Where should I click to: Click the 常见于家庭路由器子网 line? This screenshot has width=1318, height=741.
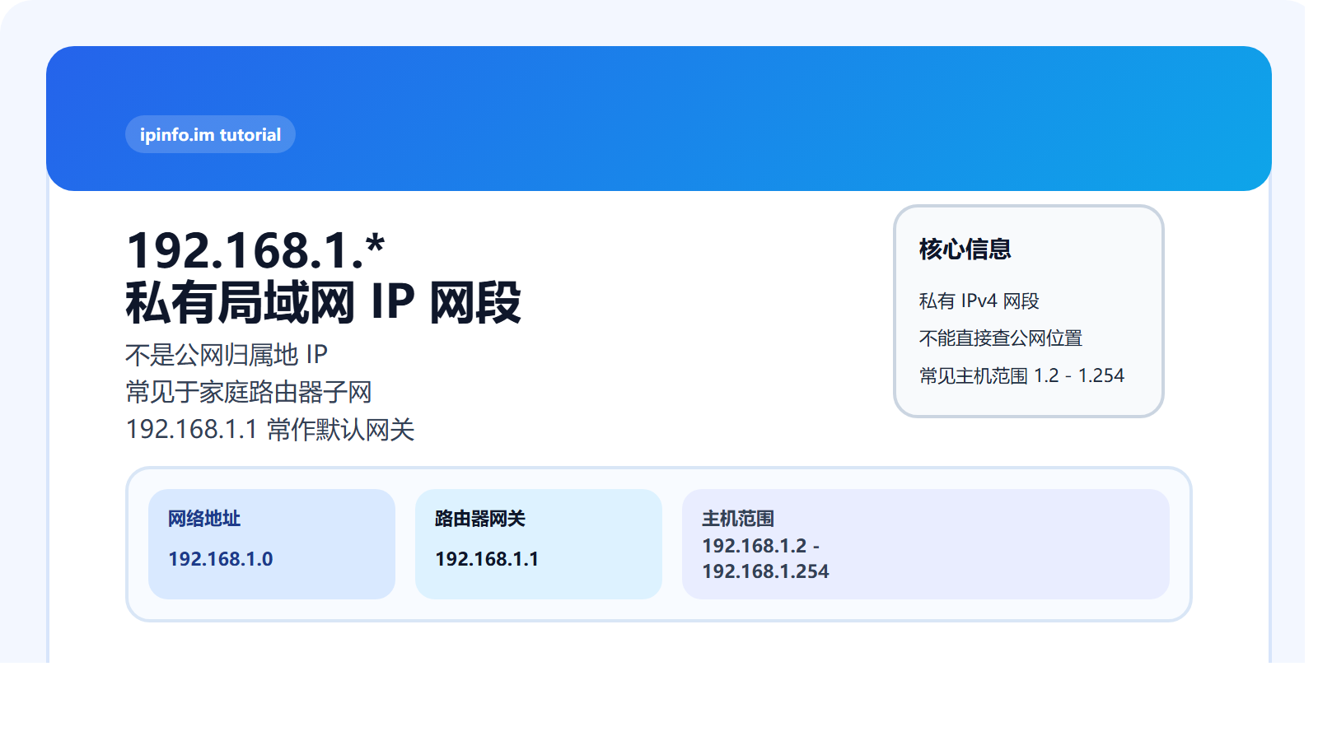pyautogui.click(x=249, y=392)
